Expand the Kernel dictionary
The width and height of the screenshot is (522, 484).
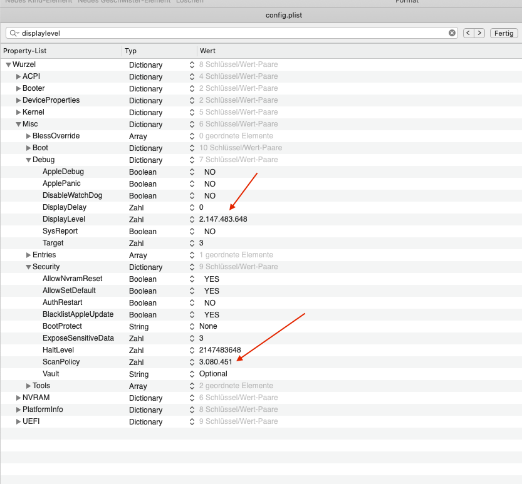pyautogui.click(x=18, y=112)
